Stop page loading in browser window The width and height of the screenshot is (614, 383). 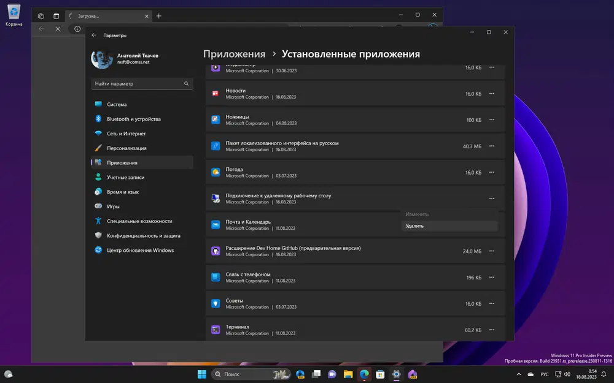coord(58,29)
